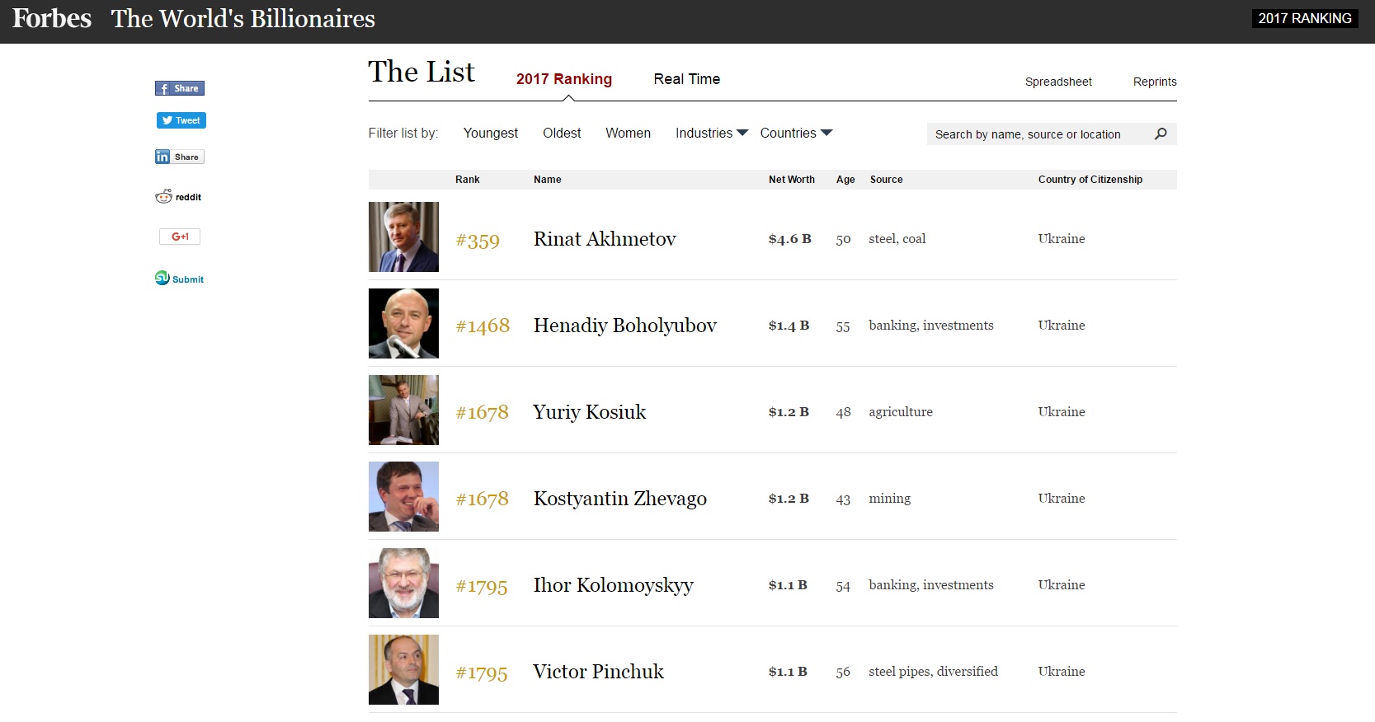Open the Forbes logo homepage
The height and width of the screenshot is (722, 1375).
click(52, 18)
